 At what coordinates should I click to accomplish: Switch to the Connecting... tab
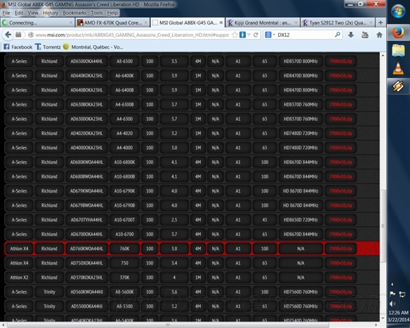38,23
